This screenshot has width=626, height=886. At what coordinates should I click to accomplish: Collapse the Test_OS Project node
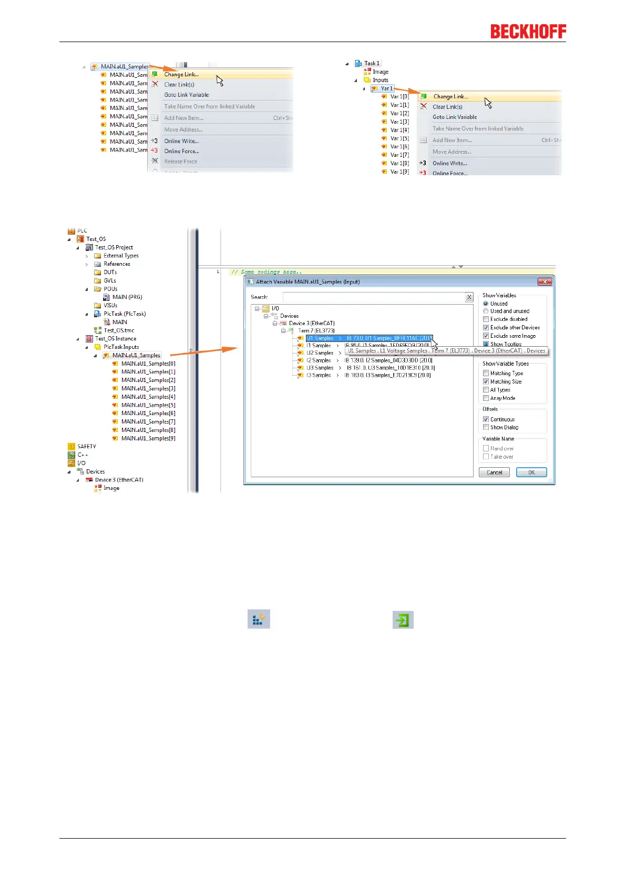pos(78,247)
